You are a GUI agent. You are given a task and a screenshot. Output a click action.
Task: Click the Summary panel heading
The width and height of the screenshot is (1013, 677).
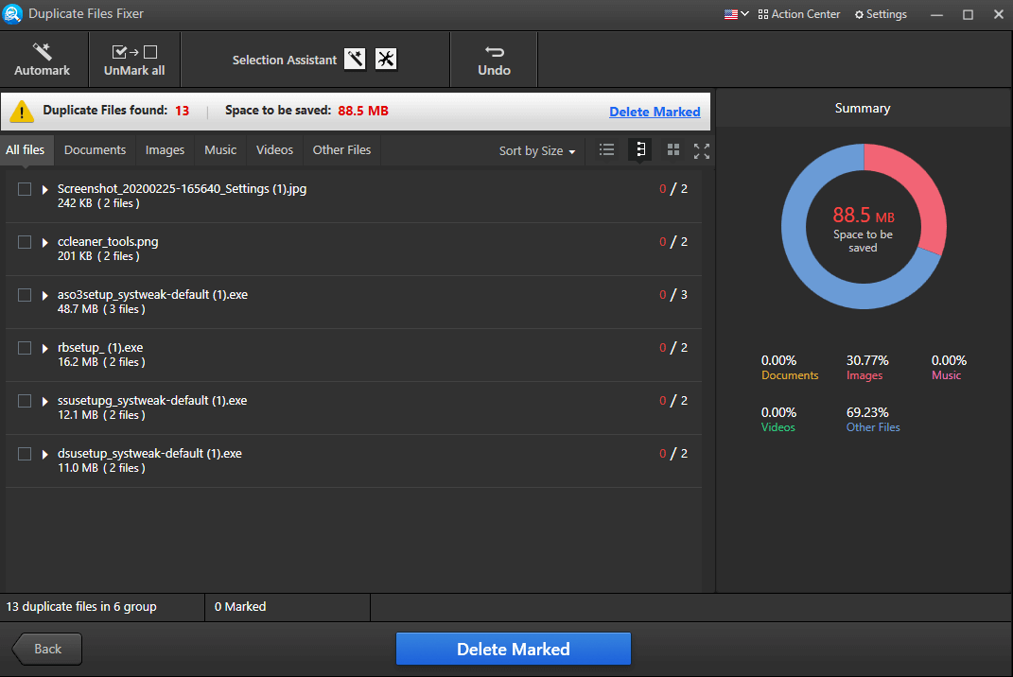click(863, 109)
